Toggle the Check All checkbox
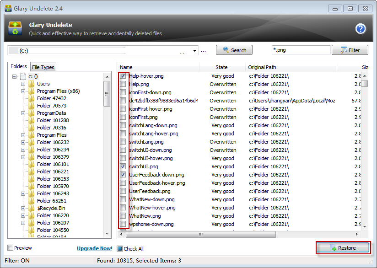This screenshot has width=377, height=268. [120, 249]
